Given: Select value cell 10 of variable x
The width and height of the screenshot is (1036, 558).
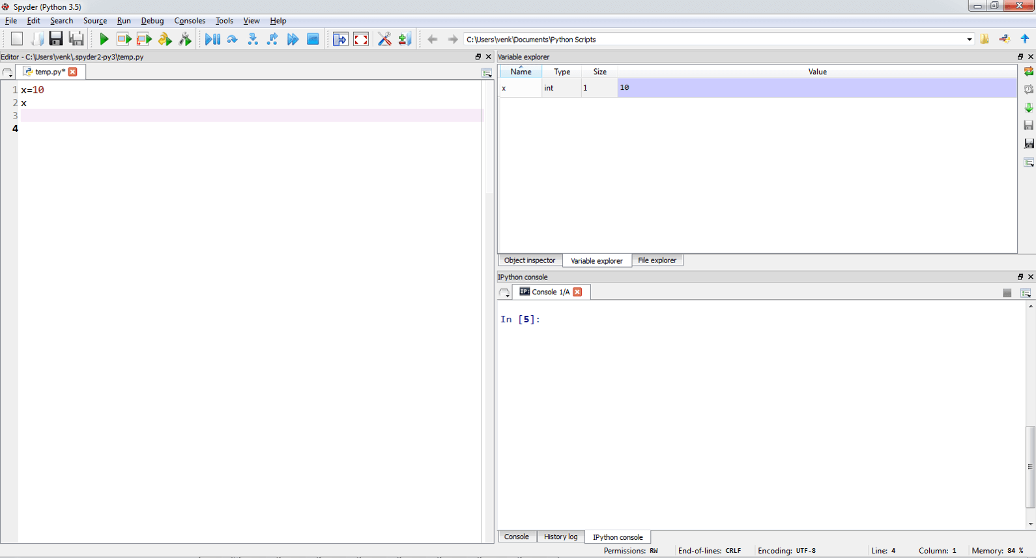Looking at the screenshot, I should [x=817, y=87].
